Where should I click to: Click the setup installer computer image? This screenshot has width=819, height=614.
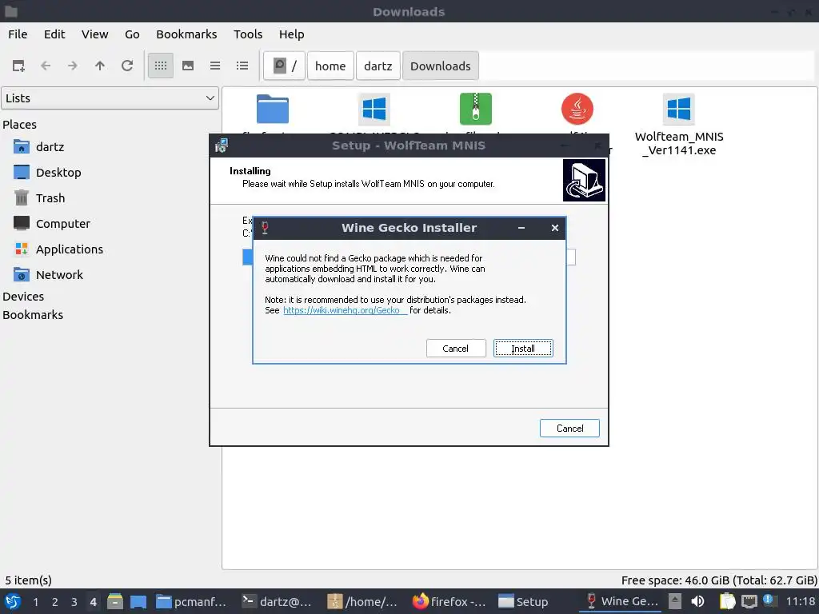(584, 180)
